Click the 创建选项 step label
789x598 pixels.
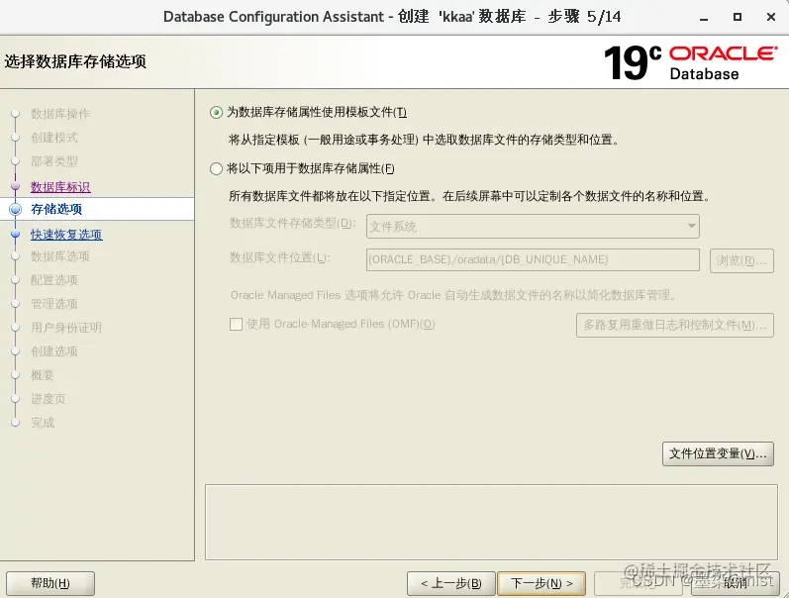(x=54, y=351)
